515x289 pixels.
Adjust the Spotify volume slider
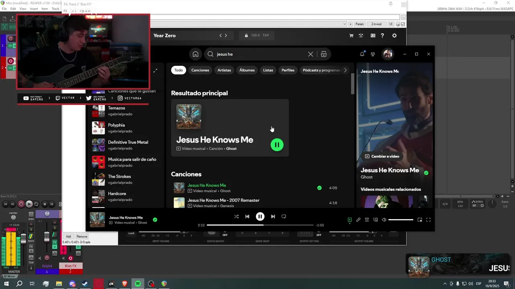pos(401,220)
